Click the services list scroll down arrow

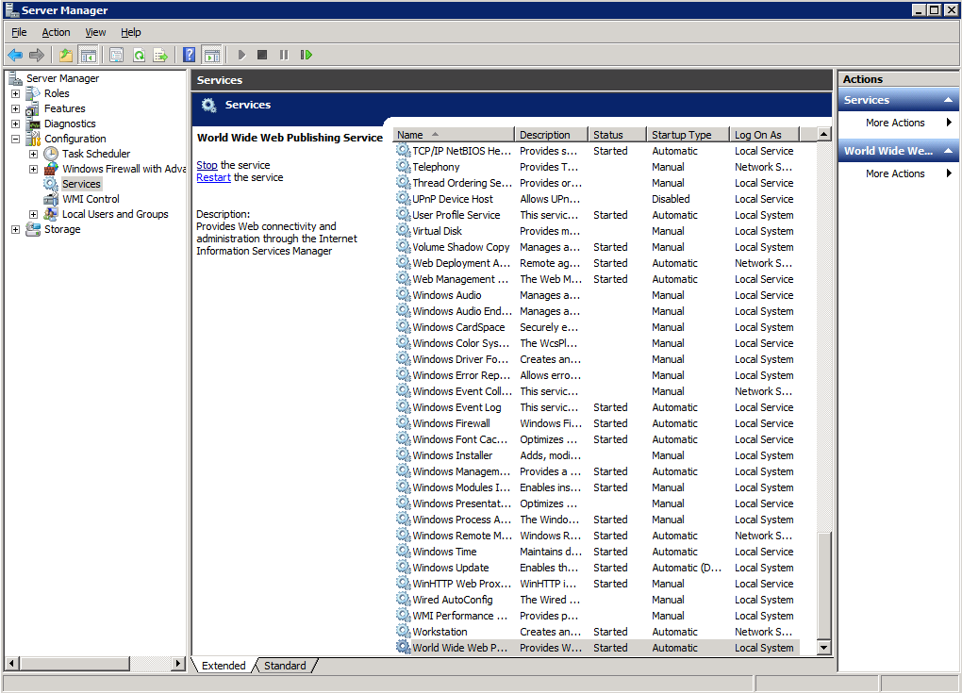click(x=824, y=648)
